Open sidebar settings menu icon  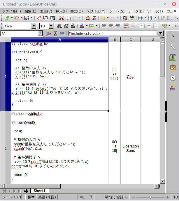tap(173, 36)
